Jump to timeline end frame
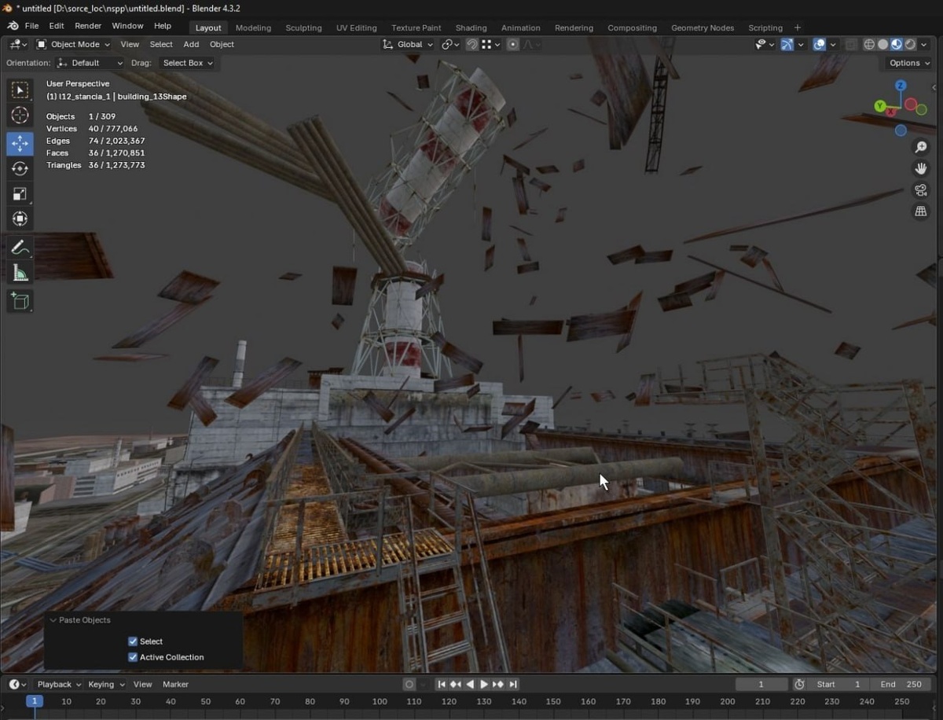 tap(512, 684)
